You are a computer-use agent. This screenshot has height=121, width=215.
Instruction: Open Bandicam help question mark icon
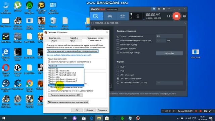pyautogui.click(x=169, y=9)
